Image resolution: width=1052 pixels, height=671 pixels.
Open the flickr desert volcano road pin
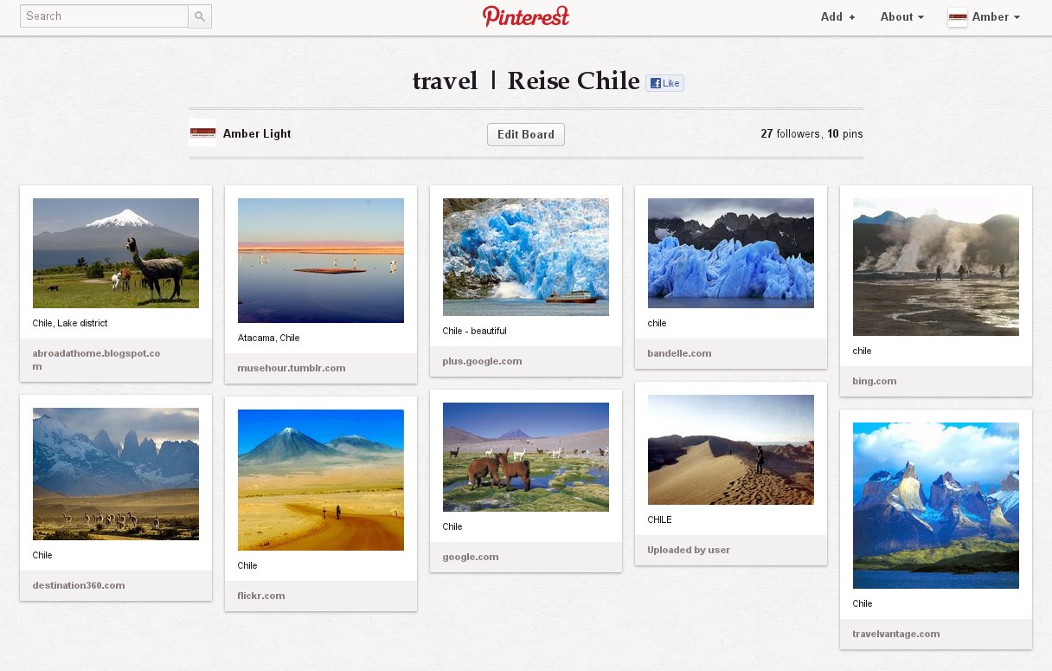pyautogui.click(x=321, y=480)
